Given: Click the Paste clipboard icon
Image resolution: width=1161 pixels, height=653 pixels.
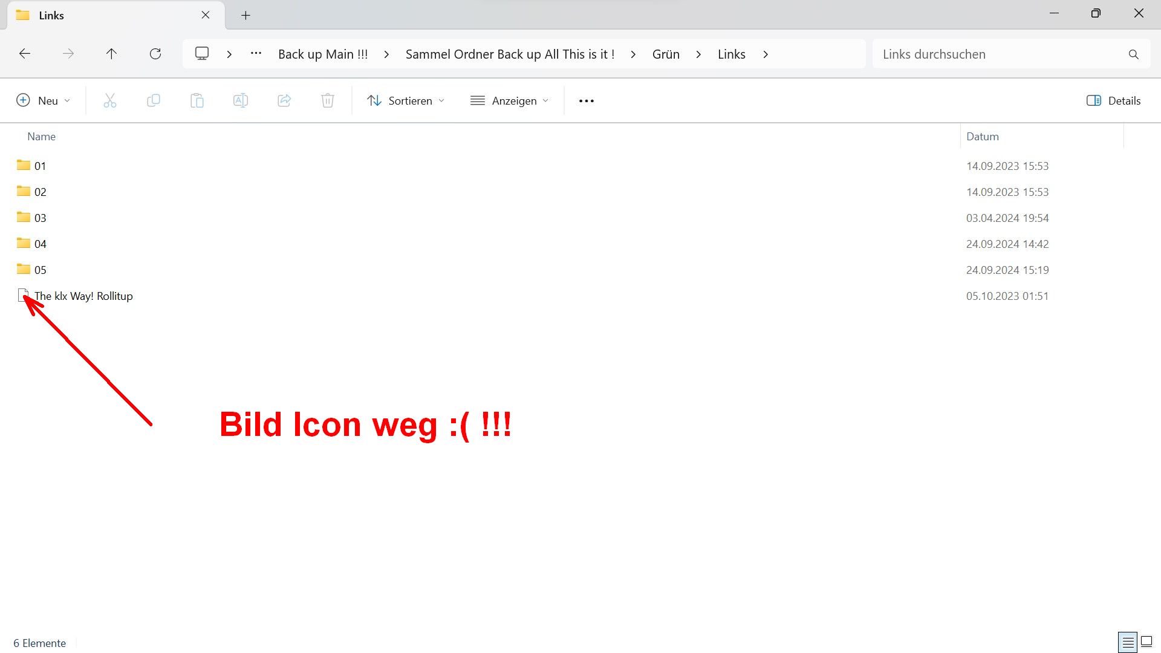Looking at the screenshot, I should coord(197,100).
